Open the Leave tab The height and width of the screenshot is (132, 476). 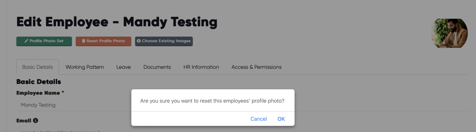tap(123, 67)
